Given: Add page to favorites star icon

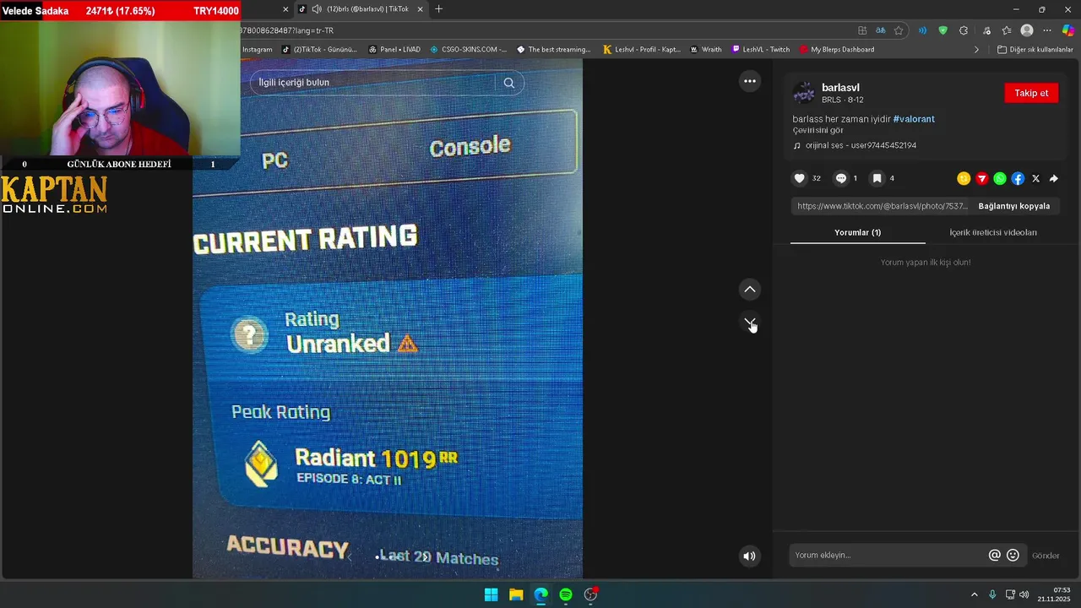Looking at the screenshot, I should 899,30.
